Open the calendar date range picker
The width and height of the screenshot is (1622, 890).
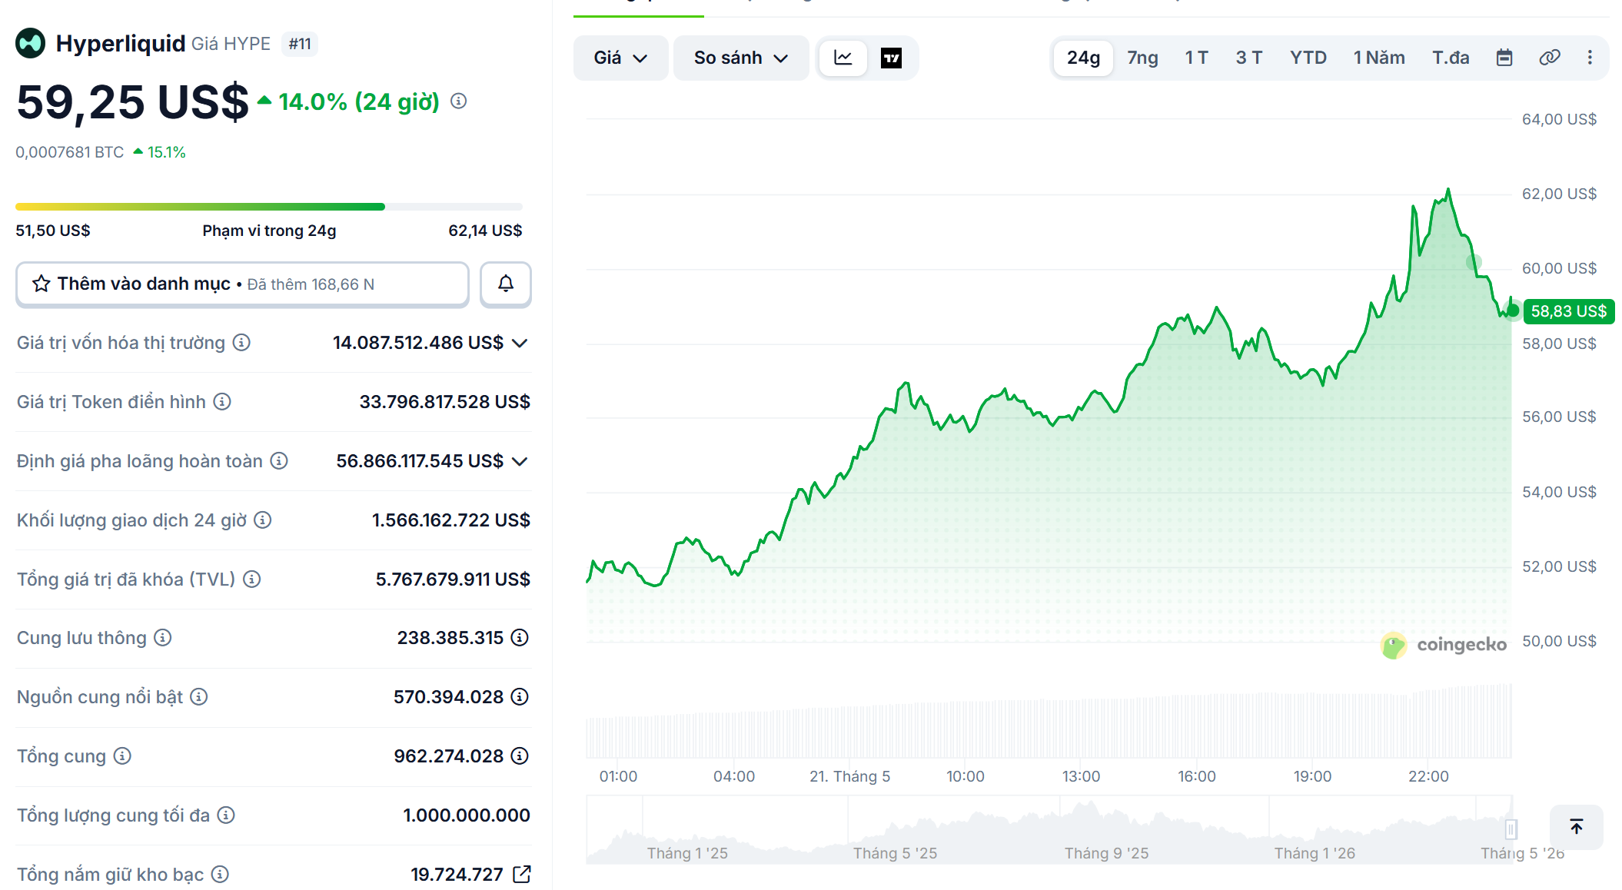pyautogui.click(x=1504, y=58)
